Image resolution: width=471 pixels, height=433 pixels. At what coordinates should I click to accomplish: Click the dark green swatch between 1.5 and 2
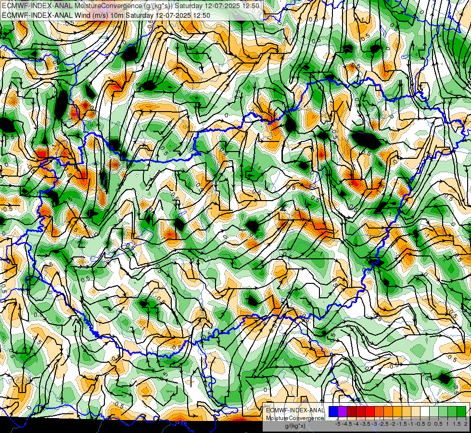click(x=461, y=411)
